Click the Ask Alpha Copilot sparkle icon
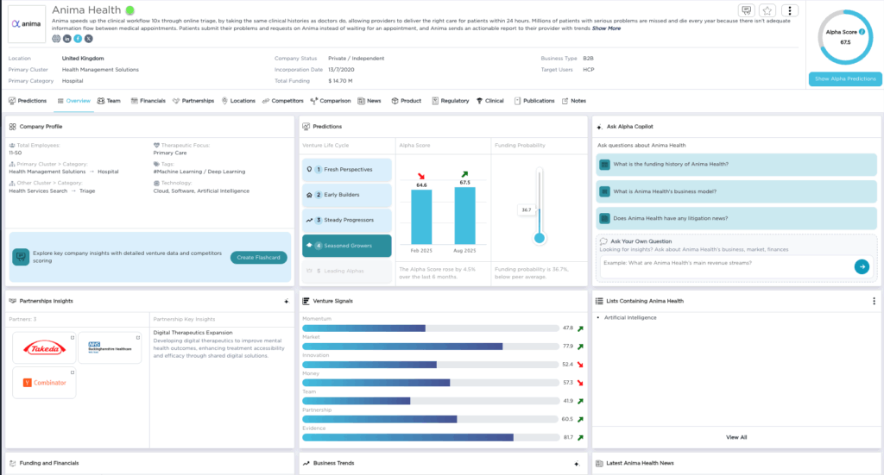This screenshot has height=475, width=884. (x=599, y=127)
